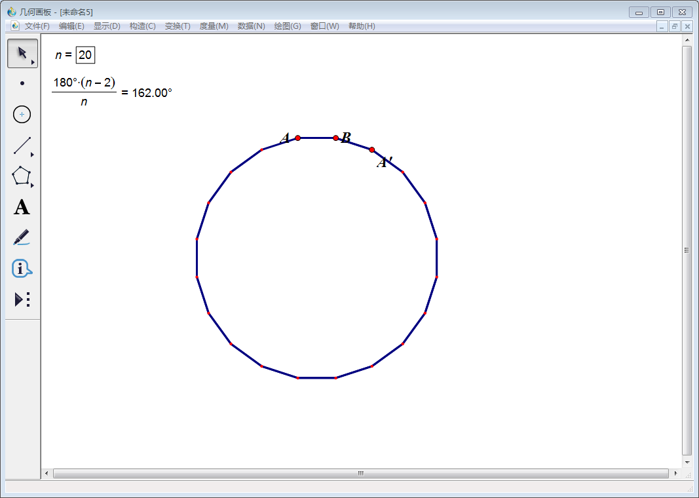Open the 文件(F) menu
699x498 pixels.
tap(37, 26)
